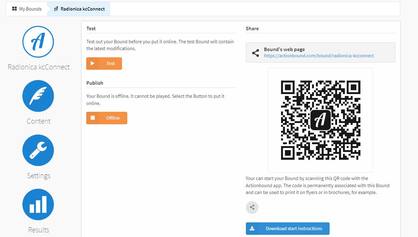Click the Radionica kcConnect sidebar title
This screenshot has height=237, width=418.
click(x=39, y=67)
